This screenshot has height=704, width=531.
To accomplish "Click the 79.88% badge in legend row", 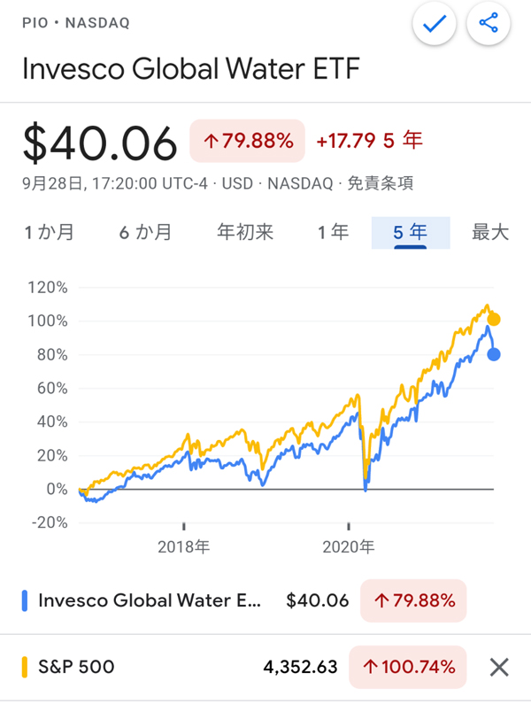I will pyautogui.click(x=413, y=600).
